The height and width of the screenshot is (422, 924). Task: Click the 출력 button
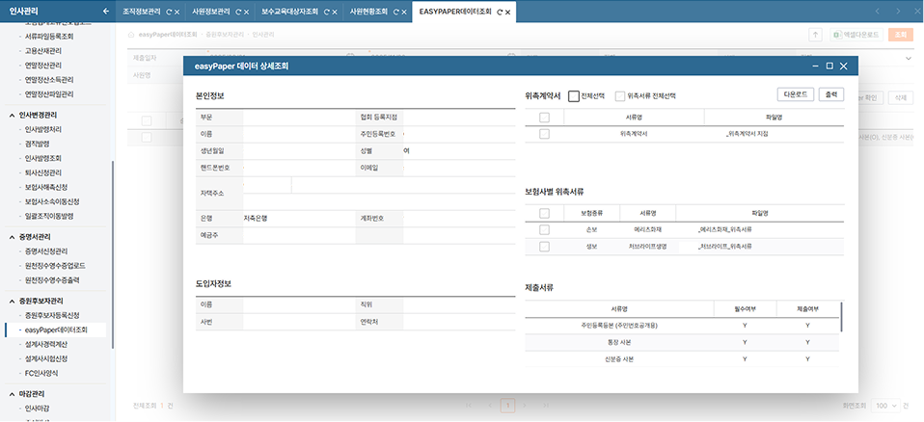[x=830, y=95]
